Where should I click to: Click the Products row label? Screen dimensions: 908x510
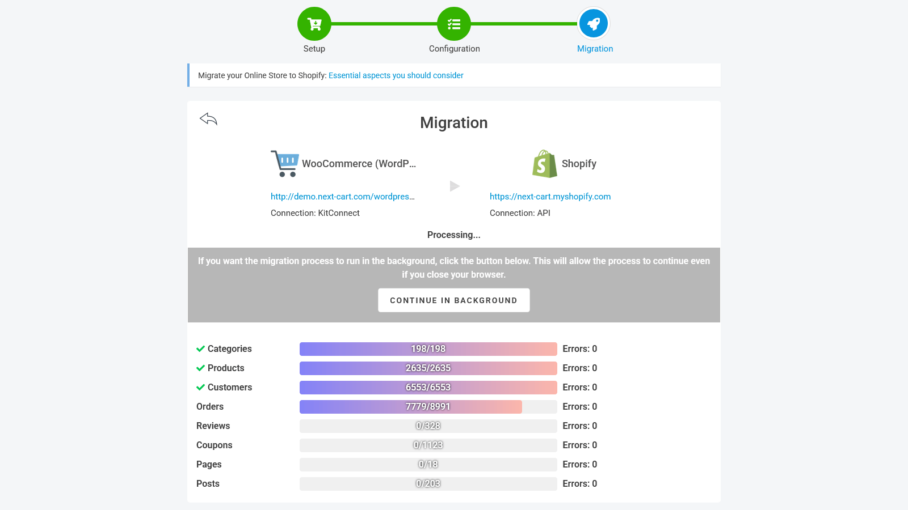[226, 368]
